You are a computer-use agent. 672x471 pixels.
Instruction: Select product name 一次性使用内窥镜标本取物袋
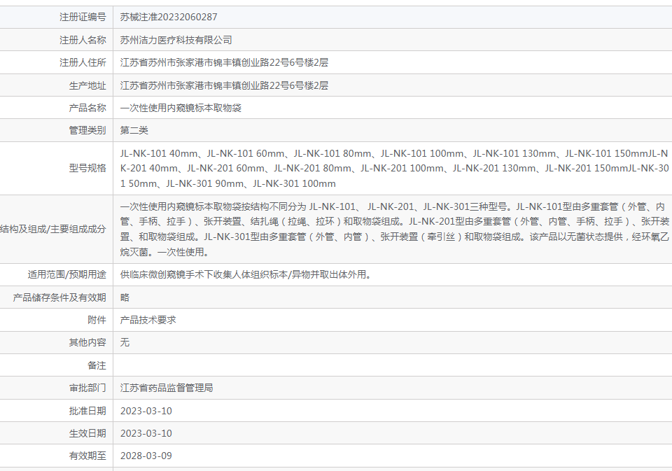tap(181, 108)
